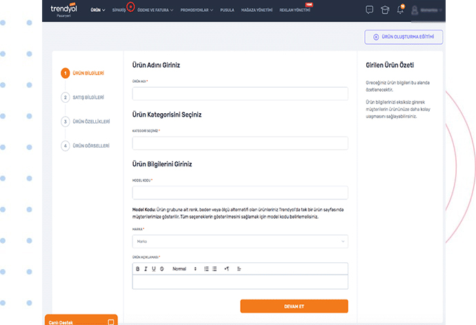Screen dimensions: 476x325
Task: Open the user profile avatar icon
Action: point(415,10)
